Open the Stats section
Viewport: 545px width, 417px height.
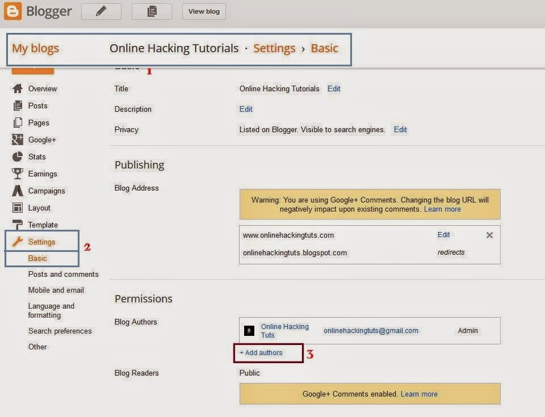click(x=37, y=157)
